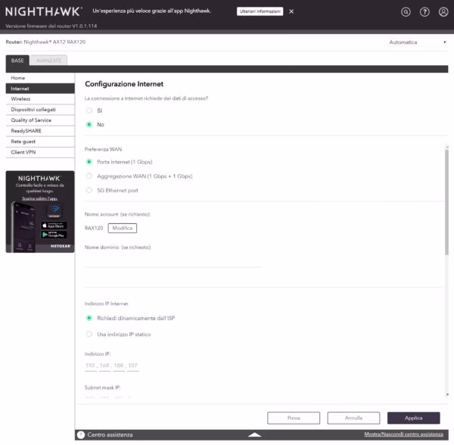Open the help question mark icon
Image resolution: width=454 pixels, height=445 pixels.
tap(424, 12)
